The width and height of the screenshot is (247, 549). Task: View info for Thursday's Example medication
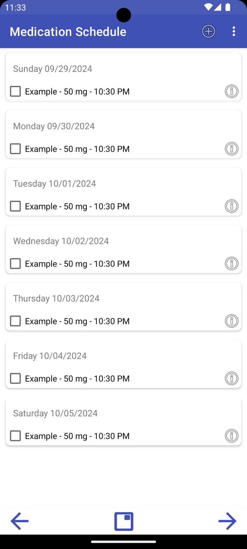[x=232, y=321]
